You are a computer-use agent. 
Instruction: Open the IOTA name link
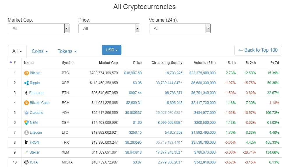point(33,162)
